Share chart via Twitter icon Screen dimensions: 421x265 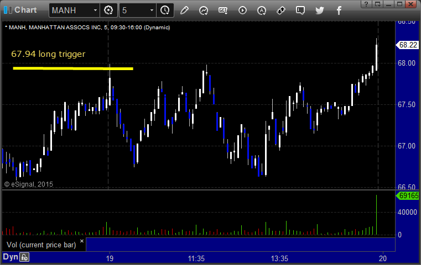click(320, 10)
